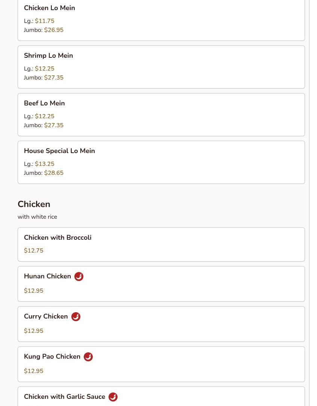
Task: Select the Kung Pao Chicken title
Action: (x=52, y=356)
